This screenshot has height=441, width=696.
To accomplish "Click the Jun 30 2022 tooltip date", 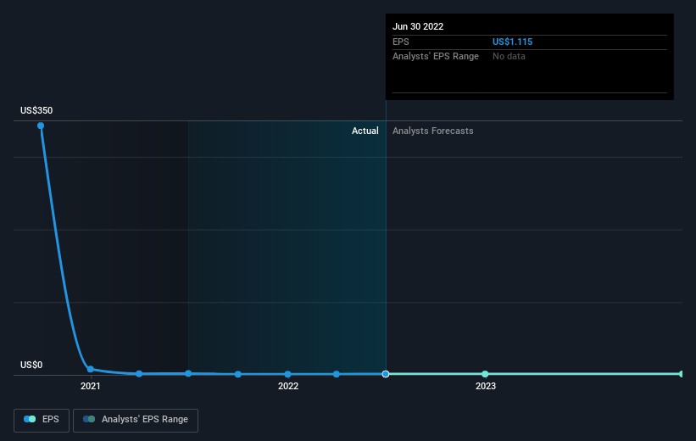I will tap(418, 26).
